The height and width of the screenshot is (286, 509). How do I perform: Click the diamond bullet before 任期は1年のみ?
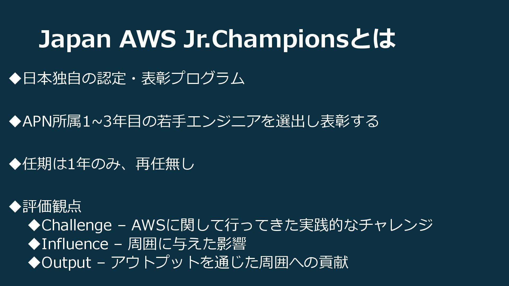[x=15, y=164]
